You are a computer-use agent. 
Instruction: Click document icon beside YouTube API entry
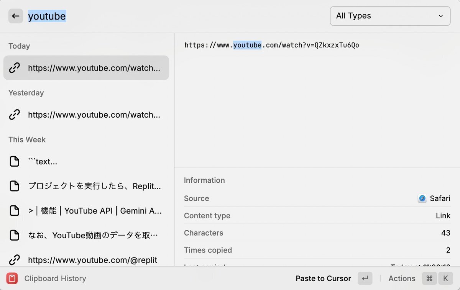click(x=15, y=211)
